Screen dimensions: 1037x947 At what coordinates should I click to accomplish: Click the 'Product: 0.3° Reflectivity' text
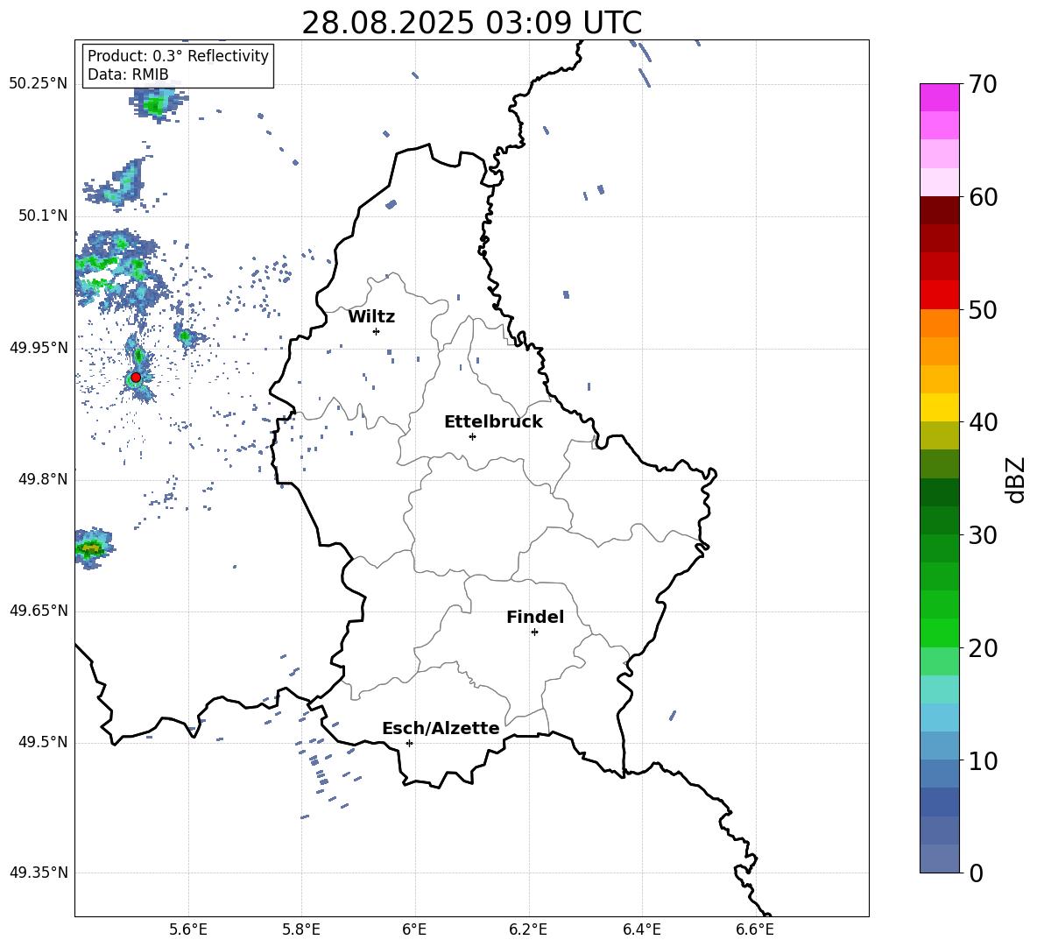click(178, 55)
